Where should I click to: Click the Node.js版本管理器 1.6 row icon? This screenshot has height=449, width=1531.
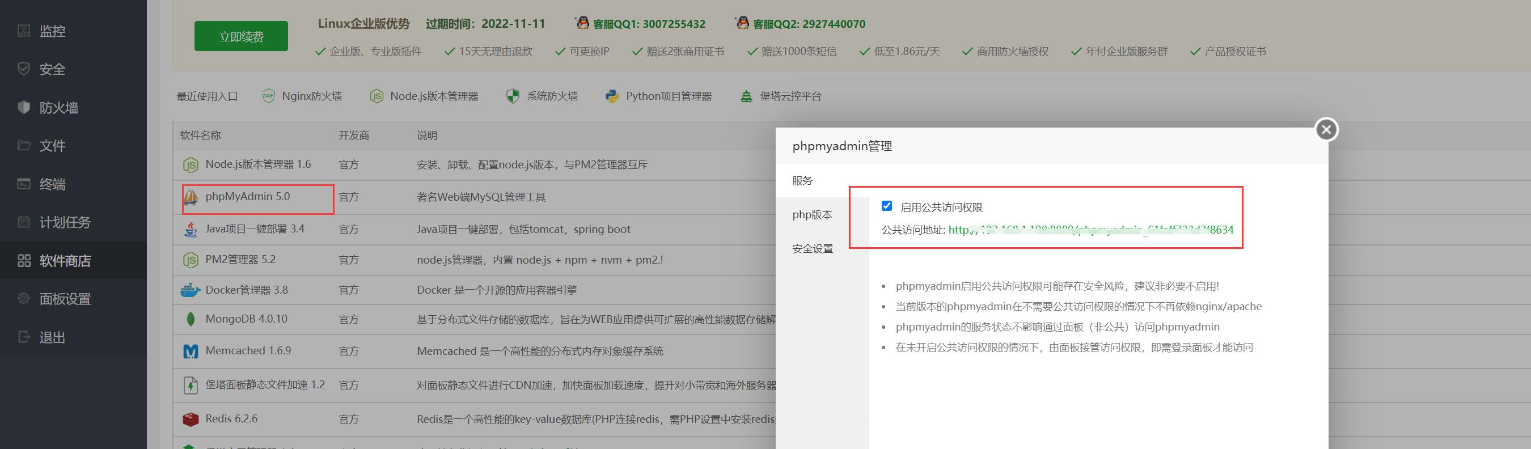coord(190,164)
